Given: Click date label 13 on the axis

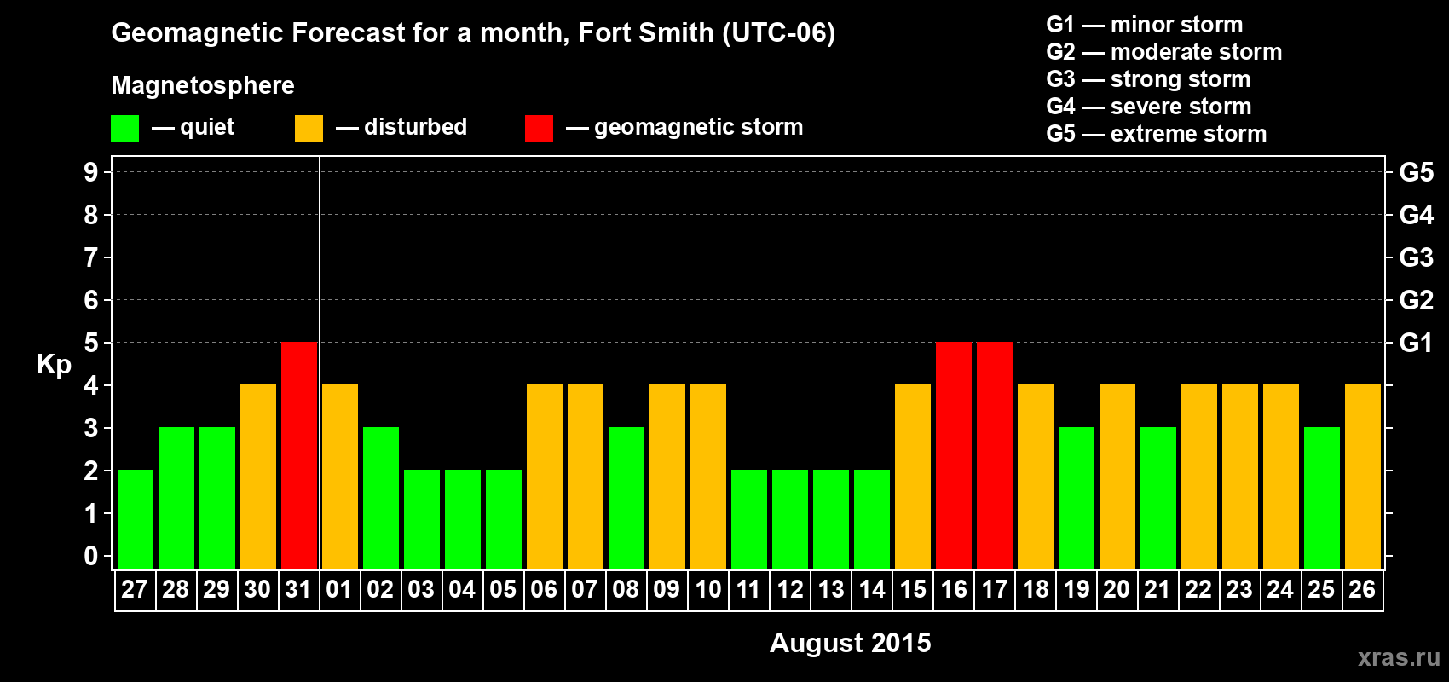Looking at the screenshot, I should (830, 590).
